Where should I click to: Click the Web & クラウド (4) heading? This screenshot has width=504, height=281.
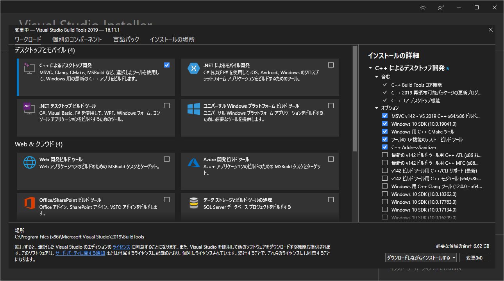coord(39,144)
